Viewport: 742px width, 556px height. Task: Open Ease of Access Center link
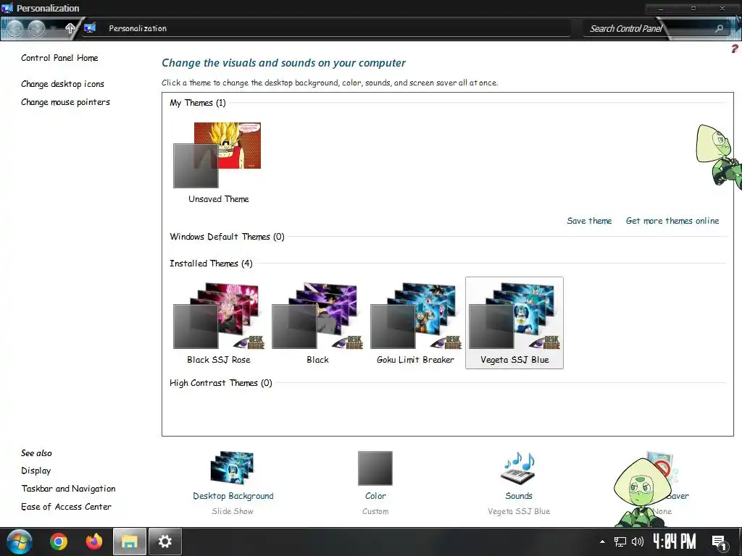tap(66, 507)
